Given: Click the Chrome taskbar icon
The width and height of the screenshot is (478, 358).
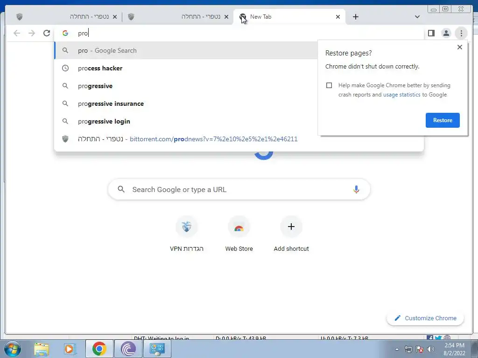Looking at the screenshot, I should coord(99,349).
